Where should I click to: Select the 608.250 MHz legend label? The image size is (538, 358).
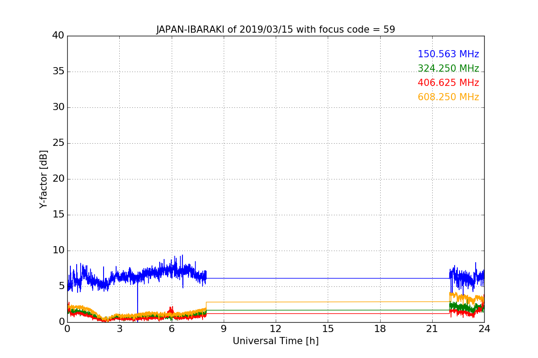[x=448, y=97]
